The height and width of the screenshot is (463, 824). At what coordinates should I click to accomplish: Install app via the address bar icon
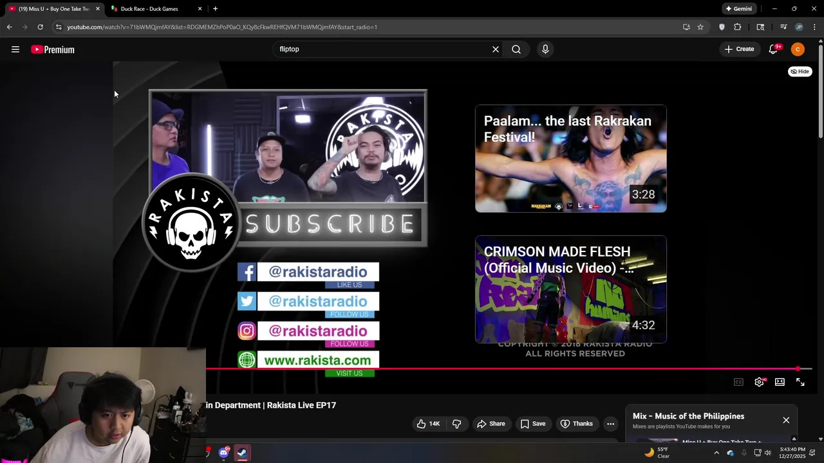tap(686, 27)
